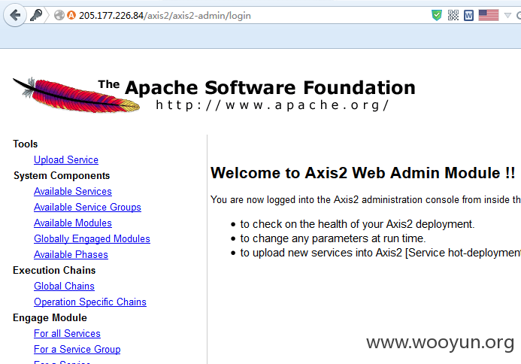Image resolution: width=521 pixels, height=364 pixels.
Task: Open Available Modules link
Action: [73, 223]
